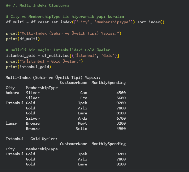
Task: Click the print(df_multi) code line
Action: [x=23, y=39]
